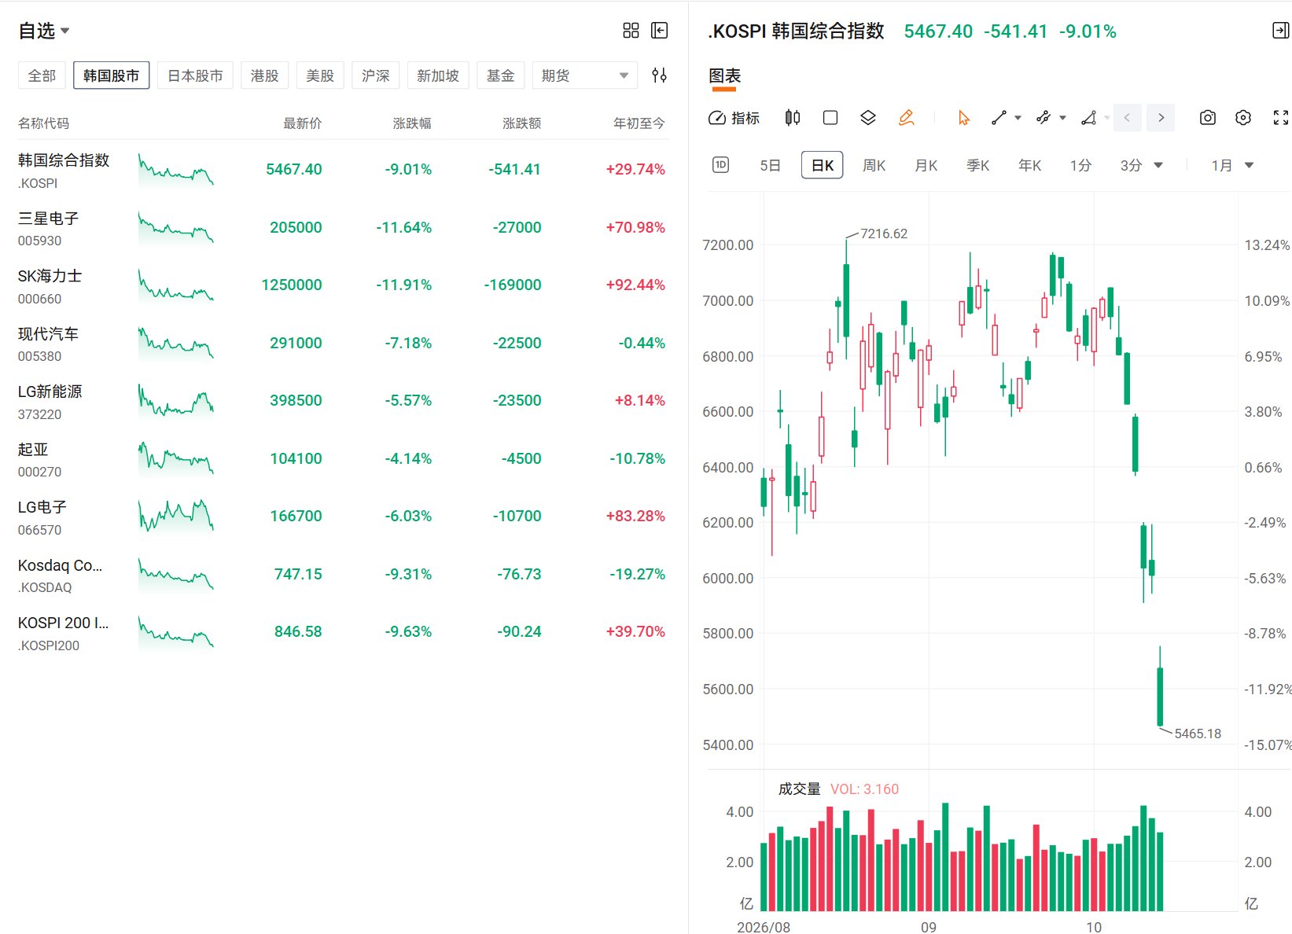Sort by 最新价 column header
The width and height of the screenshot is (1292, 934).
tap(302, 123)
